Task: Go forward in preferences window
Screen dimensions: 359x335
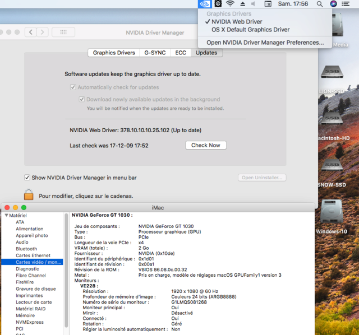Action: 43,32
